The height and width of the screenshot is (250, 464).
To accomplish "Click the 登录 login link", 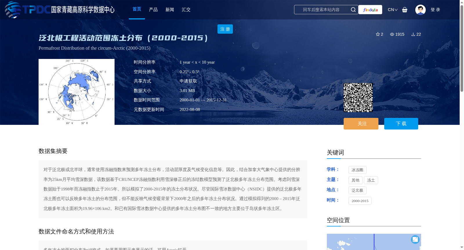I will pos(435,10).
